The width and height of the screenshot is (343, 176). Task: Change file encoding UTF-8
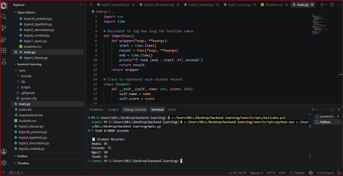pos(271,173)
